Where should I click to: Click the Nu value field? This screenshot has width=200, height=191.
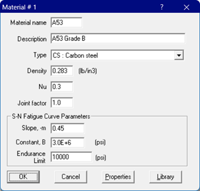(62, 86)
